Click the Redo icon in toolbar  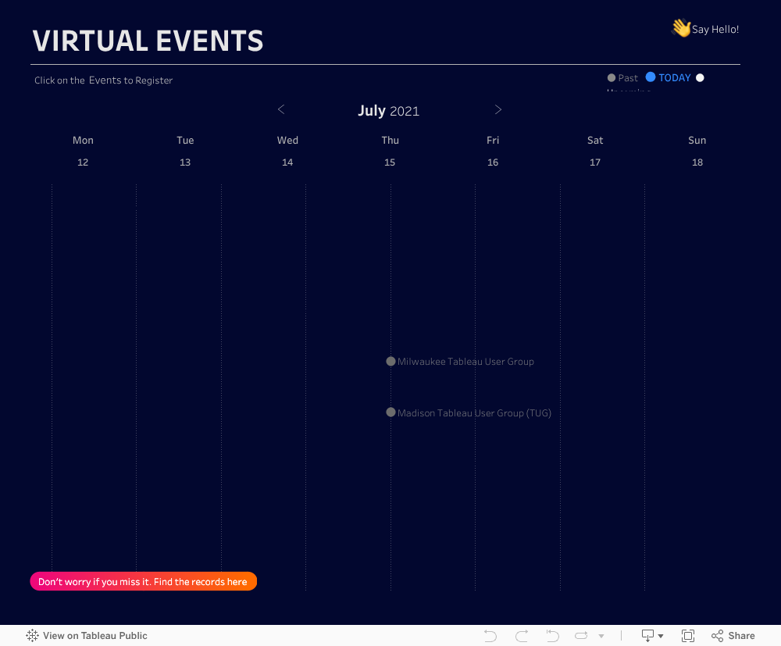tap(522, 636)
